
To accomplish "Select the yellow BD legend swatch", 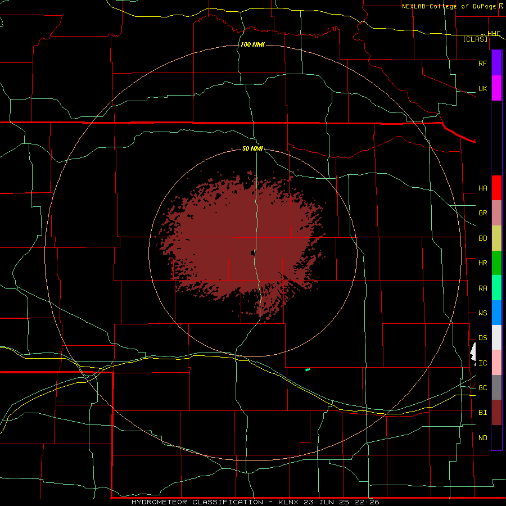I will (496, 238).
